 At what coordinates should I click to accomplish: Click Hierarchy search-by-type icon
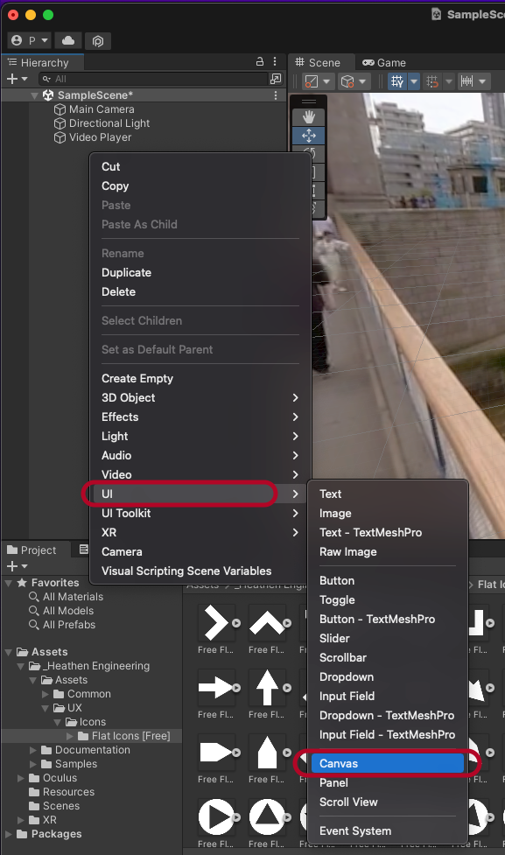(276, 79)
